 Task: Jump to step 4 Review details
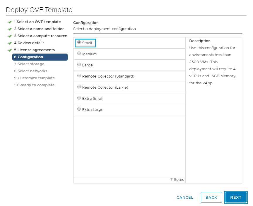[29, 43]
